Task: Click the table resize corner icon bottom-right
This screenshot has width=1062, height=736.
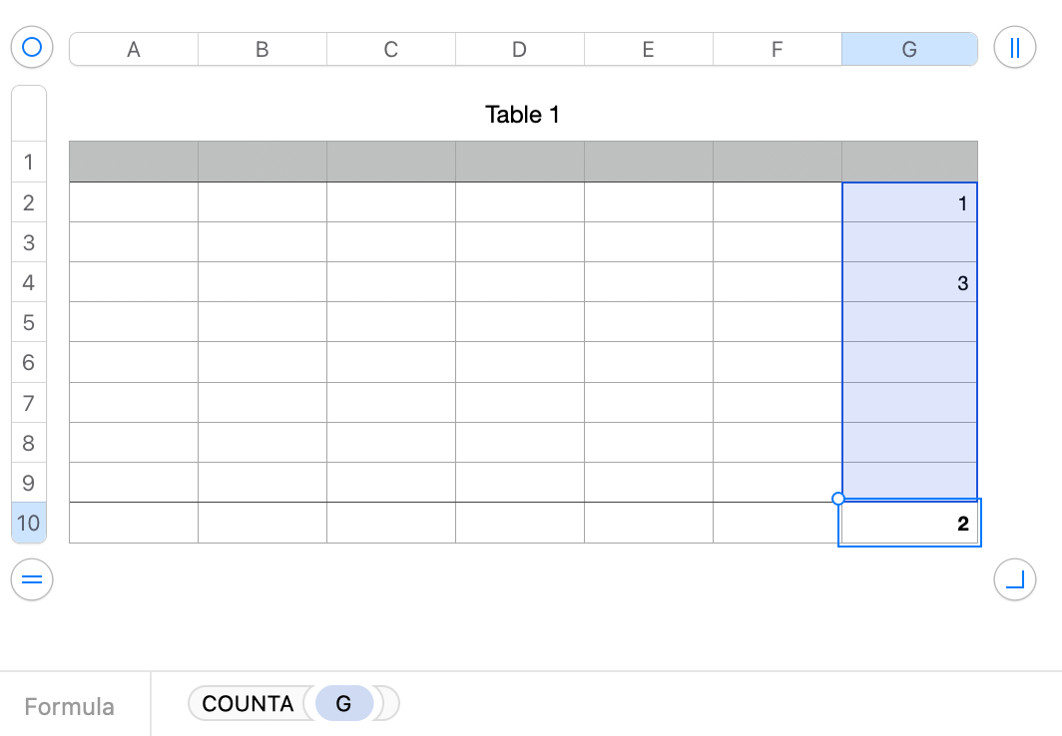Action: [1014, 579]
